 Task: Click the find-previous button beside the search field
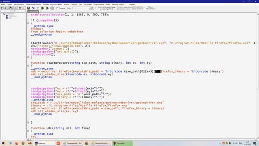pyautogui.click(x=90, y=8)
